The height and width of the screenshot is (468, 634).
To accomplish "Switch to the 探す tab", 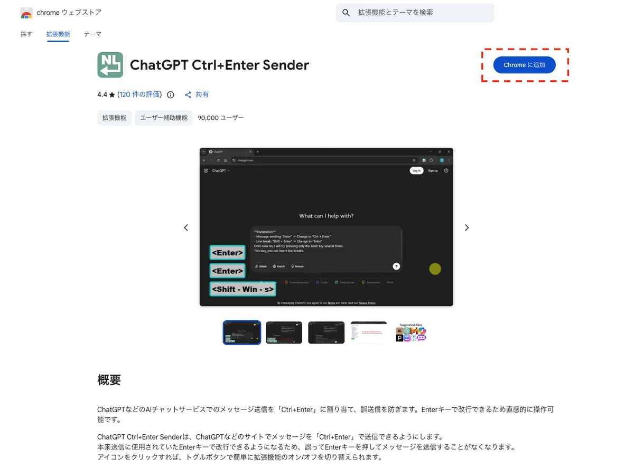I will [x=26, y=34].
